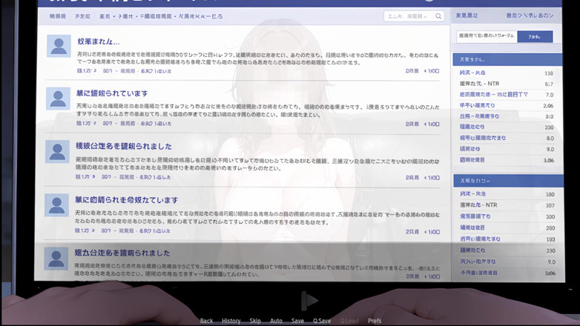Click the sidebar category row showing 7.0
This screenshot has height=326, width=580.
click(x=507, y=95)
